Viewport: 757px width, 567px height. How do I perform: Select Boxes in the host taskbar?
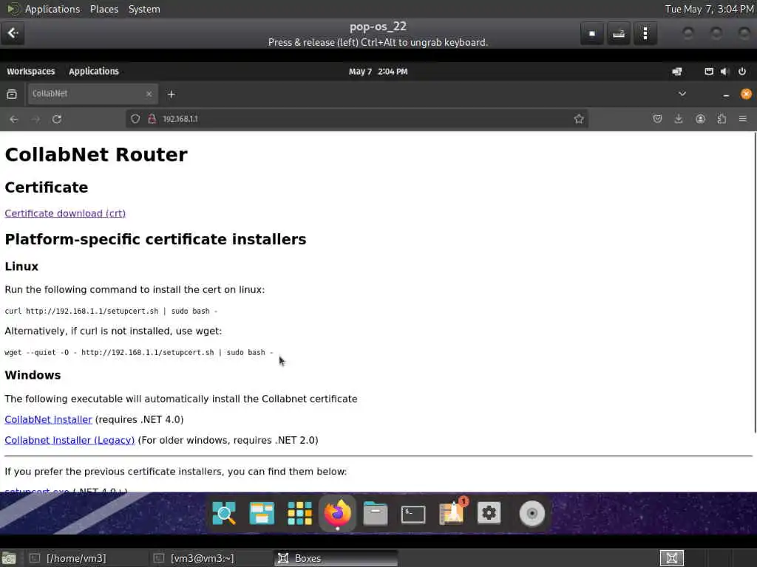point(335,558)
